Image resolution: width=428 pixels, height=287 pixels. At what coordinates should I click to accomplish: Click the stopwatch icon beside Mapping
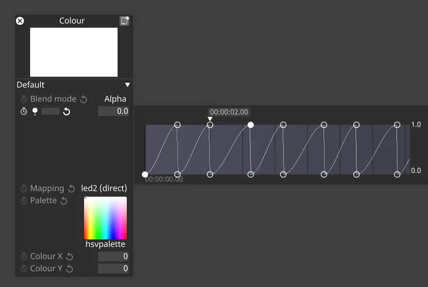23,188
